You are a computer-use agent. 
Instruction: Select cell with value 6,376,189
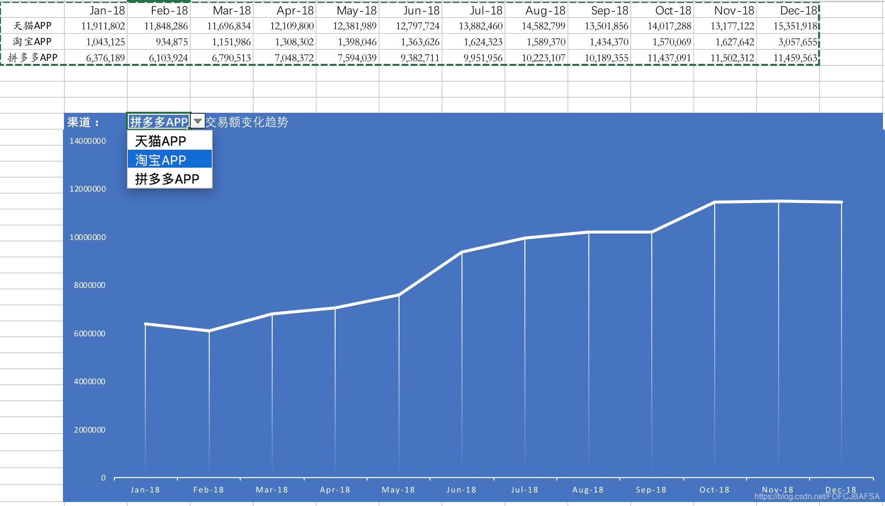[96, 57]
